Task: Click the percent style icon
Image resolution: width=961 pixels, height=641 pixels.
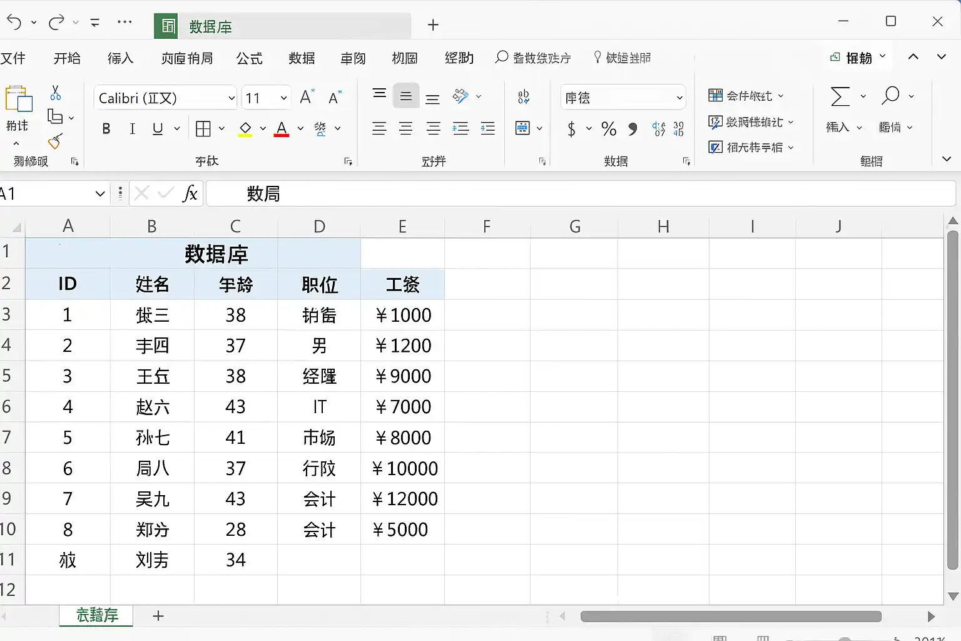Action: click(x=609, y=129)
